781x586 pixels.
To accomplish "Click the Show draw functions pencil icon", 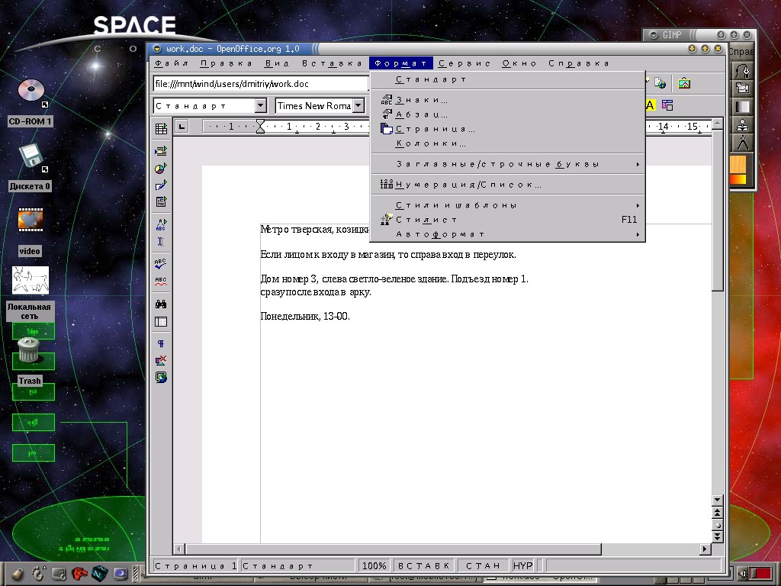I will 161,185.
